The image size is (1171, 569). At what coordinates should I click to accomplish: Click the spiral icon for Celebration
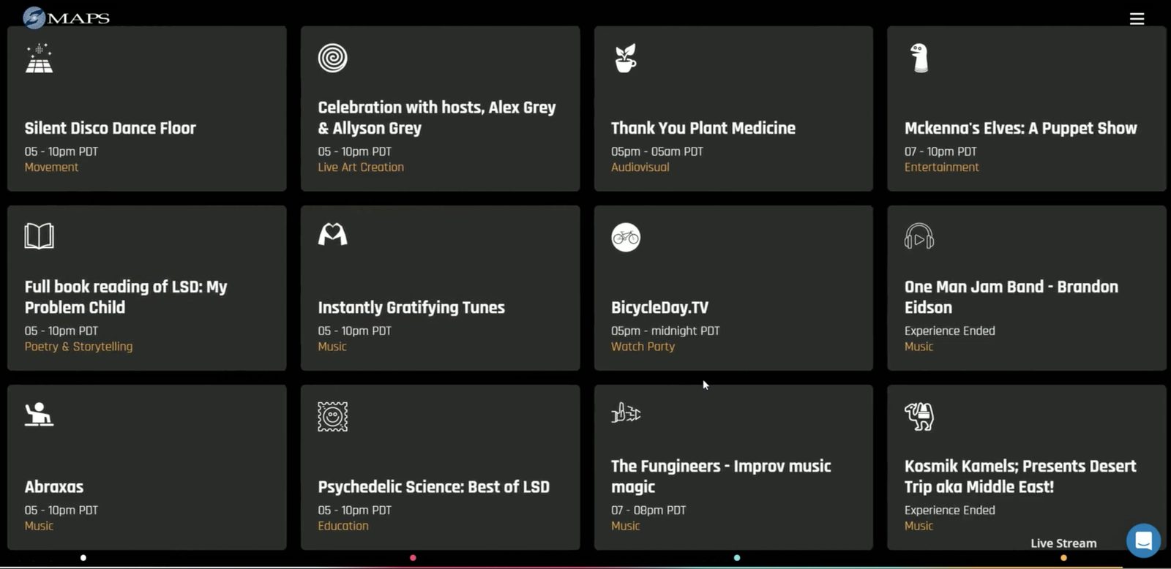tap(333, 58)
